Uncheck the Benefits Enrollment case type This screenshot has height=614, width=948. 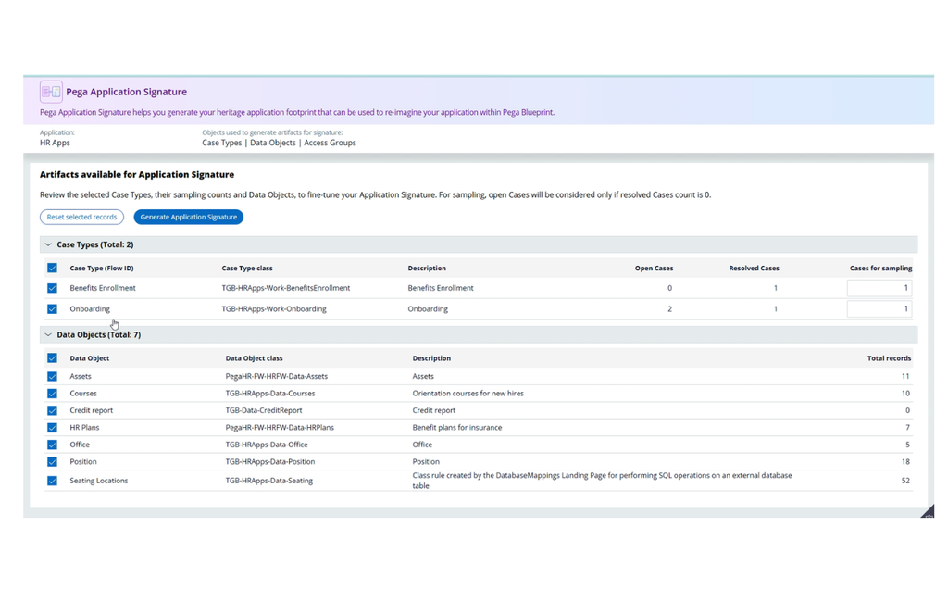[53, 289]
